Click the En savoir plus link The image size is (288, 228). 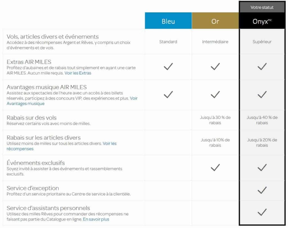click(x=96, y=219)
